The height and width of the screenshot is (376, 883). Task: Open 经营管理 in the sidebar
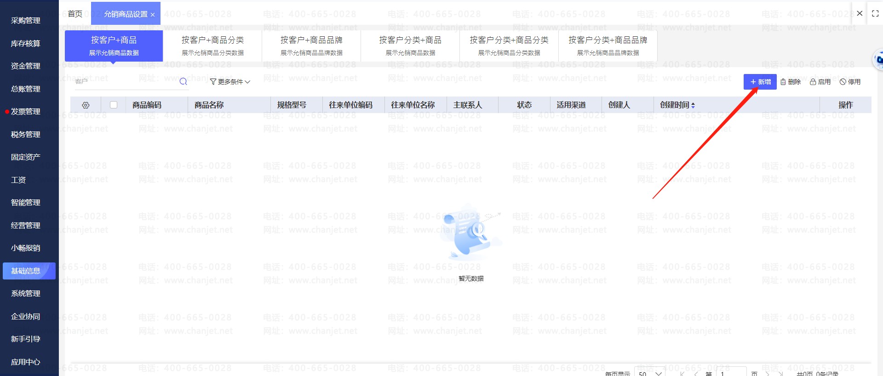point(26,225)
